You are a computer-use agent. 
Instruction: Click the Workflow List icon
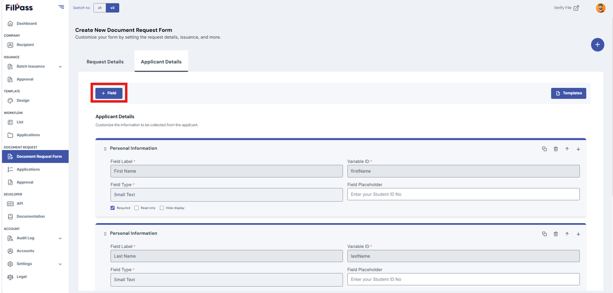pyautogui.click(x=10, y=122)
